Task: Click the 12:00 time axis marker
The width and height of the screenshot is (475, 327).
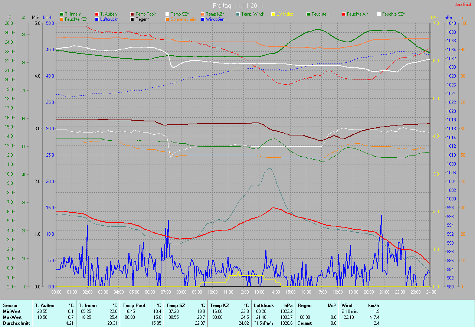Action: 243,292
